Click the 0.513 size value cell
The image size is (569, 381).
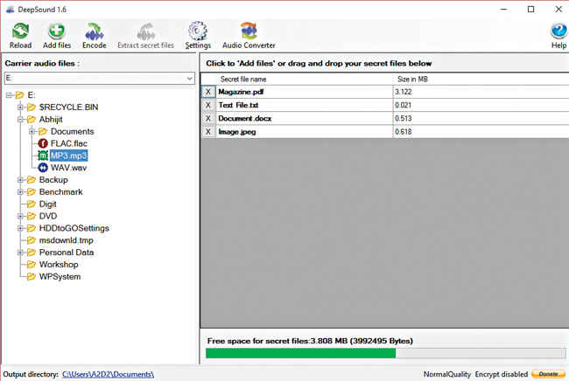tap(481, 119)
